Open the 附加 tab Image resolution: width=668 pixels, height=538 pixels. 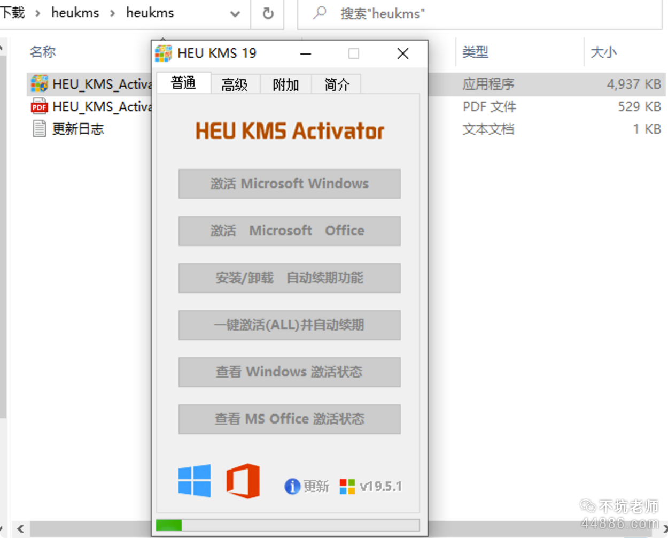click(x=286, y=84)
